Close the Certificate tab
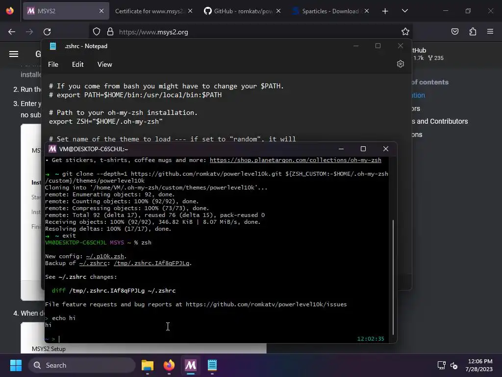Viewport: 502px width, 377px height. pos(190,11)
